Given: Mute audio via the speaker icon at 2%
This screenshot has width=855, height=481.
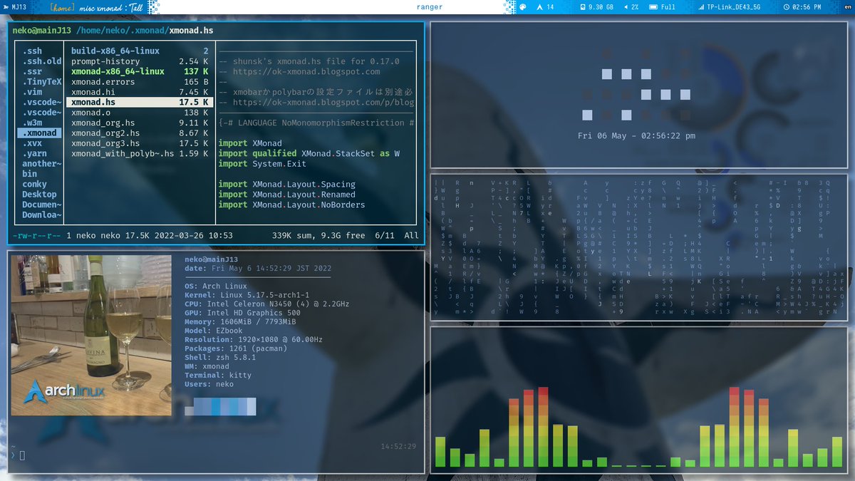Looking at the screenshot, I should coord(625,7).
